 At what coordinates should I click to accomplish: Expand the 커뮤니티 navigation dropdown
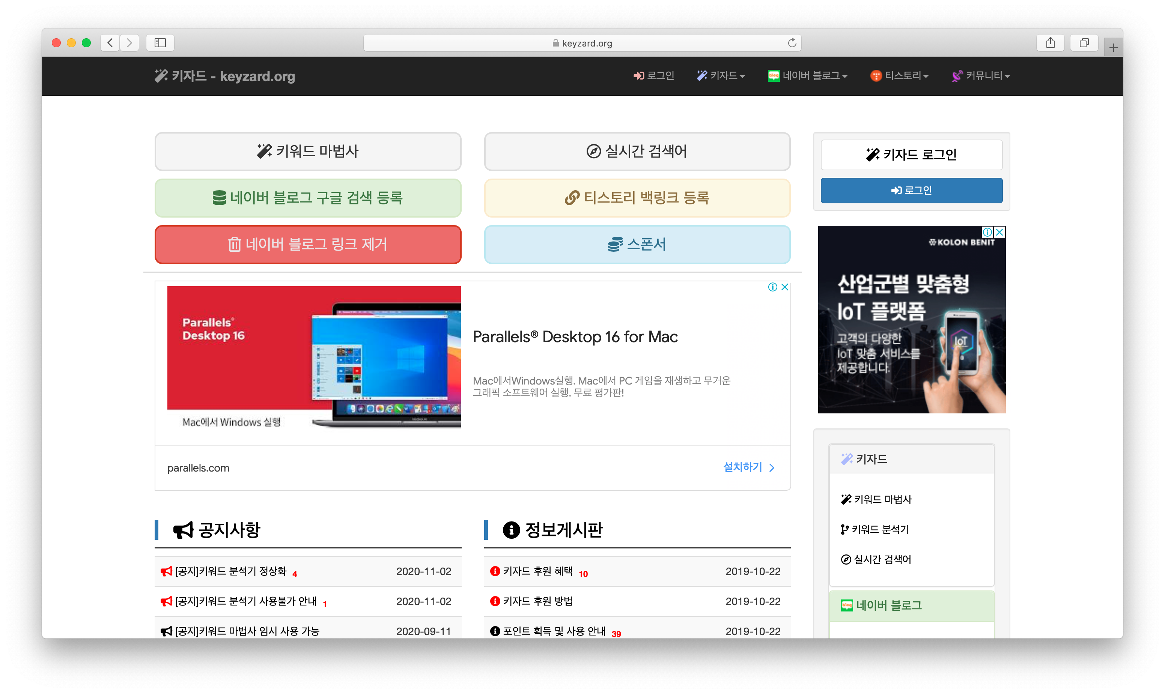pyautogui.click(x=981, y=76)
